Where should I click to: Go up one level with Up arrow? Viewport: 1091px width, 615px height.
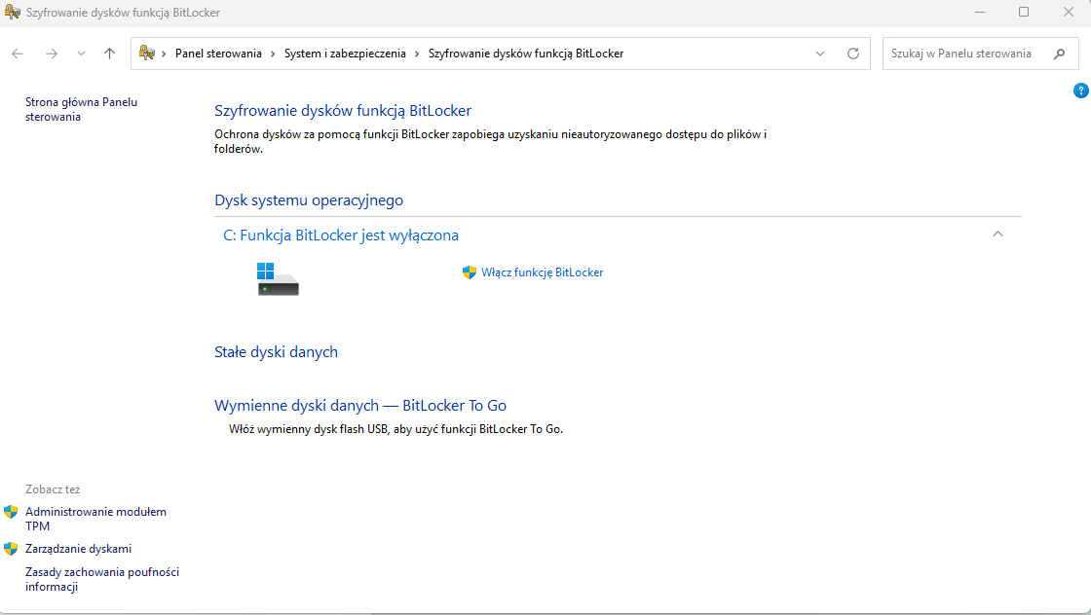click(x=109, y=54)
